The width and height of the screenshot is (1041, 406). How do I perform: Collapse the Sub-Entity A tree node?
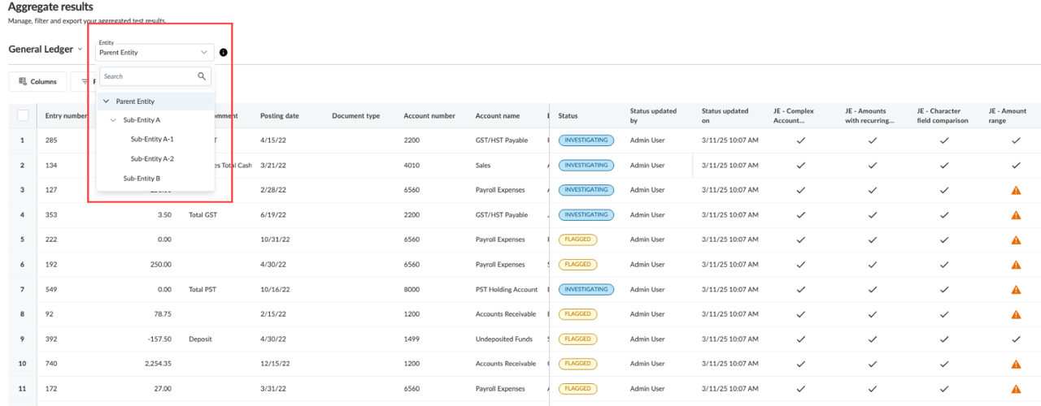pyautogui.click(x=113, y=120)
